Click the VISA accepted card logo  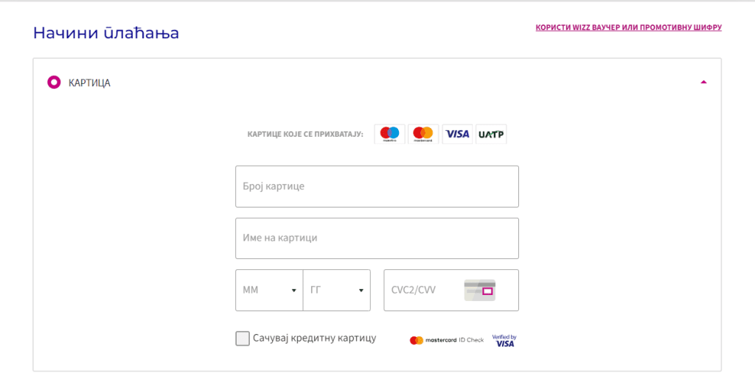point(457,134)
